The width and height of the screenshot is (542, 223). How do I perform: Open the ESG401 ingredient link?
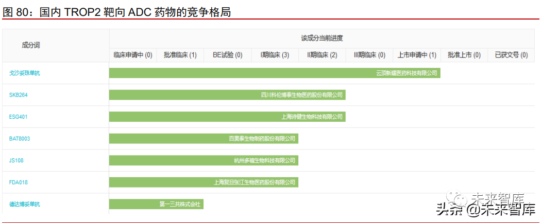[19, 117]
